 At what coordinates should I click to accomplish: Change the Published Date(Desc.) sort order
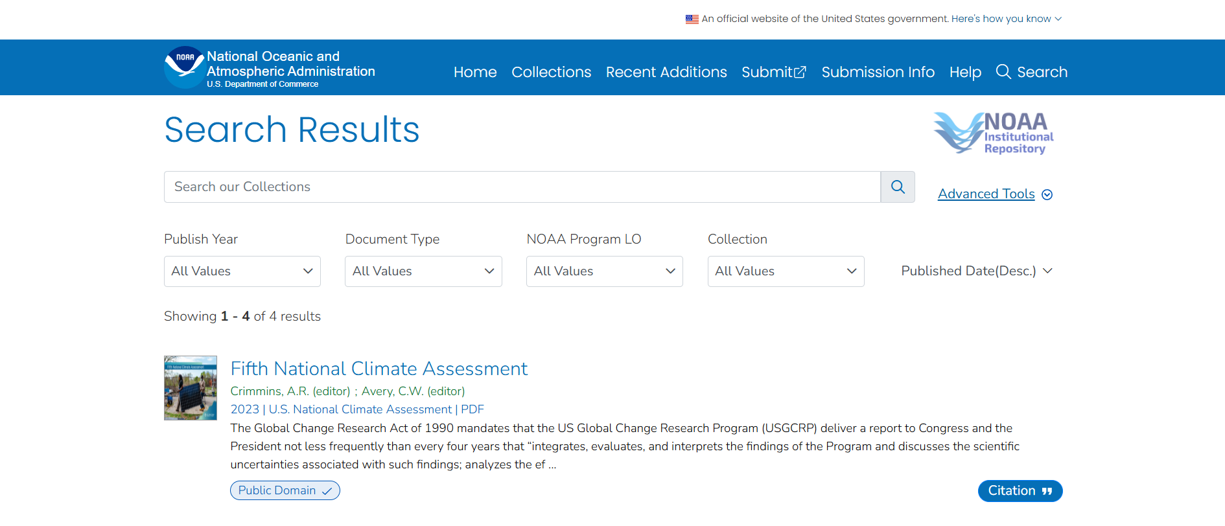point(976,271)
